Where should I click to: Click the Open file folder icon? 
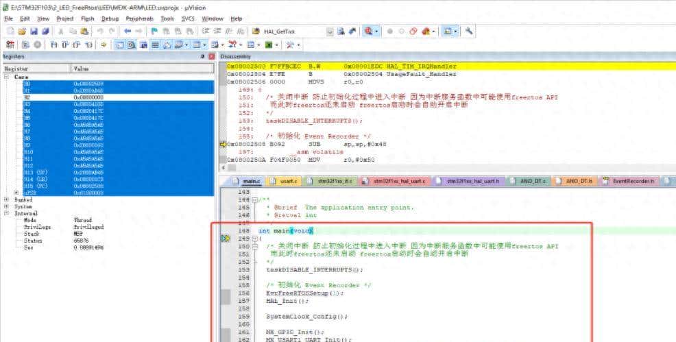pyautogui.click(x=22, y=32)
